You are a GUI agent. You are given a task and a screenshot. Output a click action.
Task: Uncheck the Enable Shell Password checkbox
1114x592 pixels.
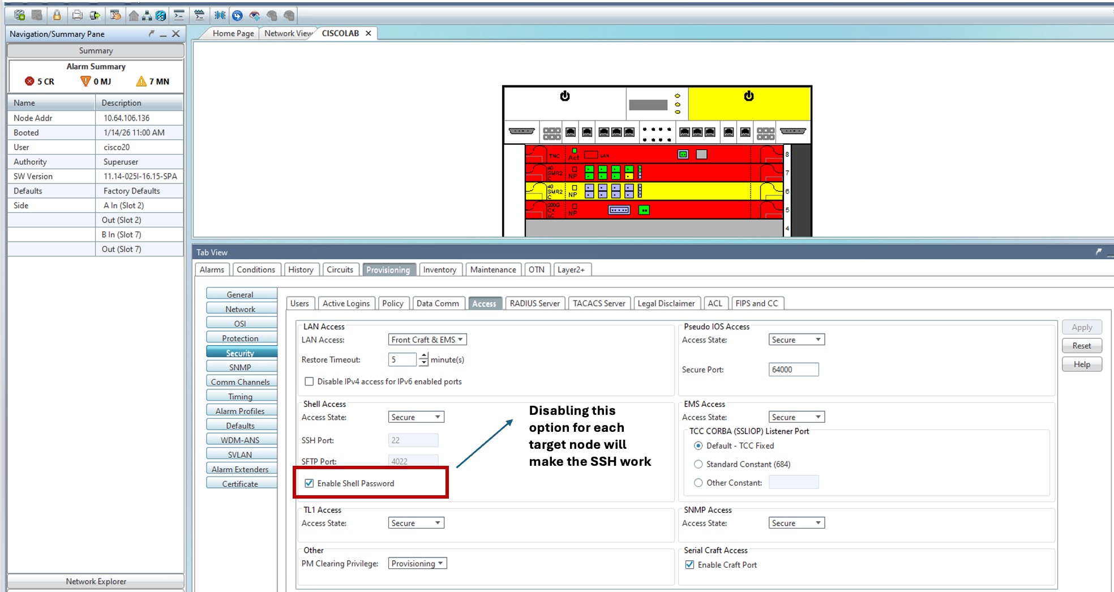coord(309,483)
